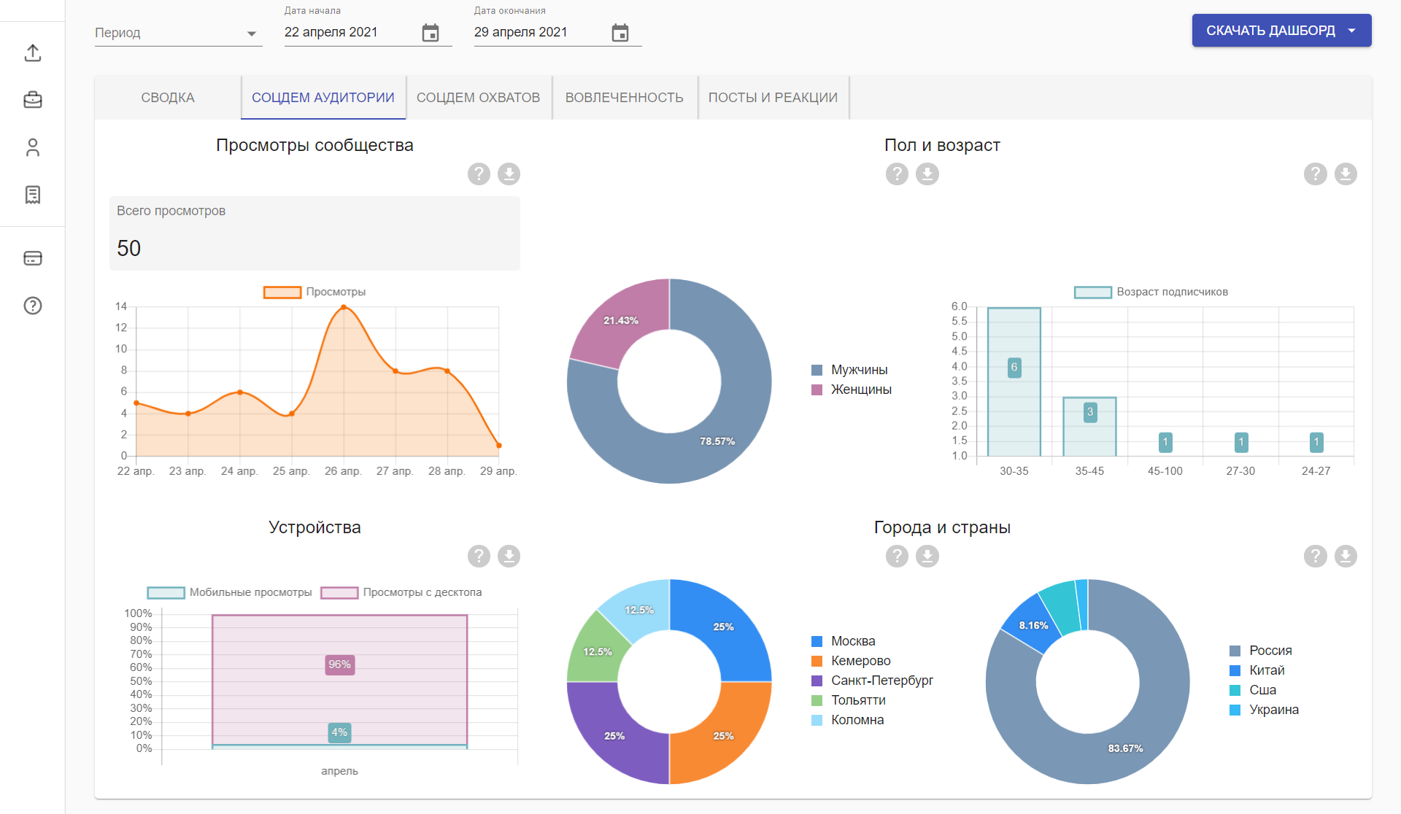Download the Devices chart
Image resolution: width=1401 pixels, height=814 pixels.
coord(509,556)
